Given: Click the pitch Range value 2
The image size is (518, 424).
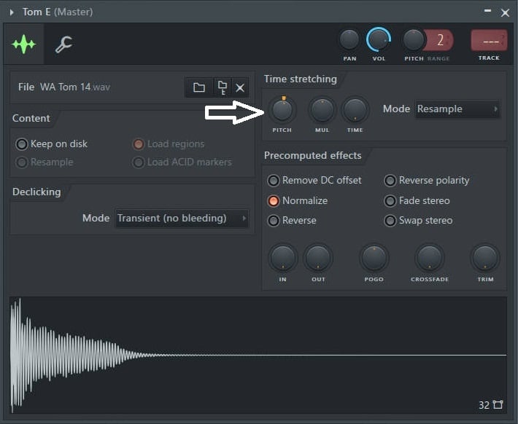Looking at the screenshot, I should point(440,40).
